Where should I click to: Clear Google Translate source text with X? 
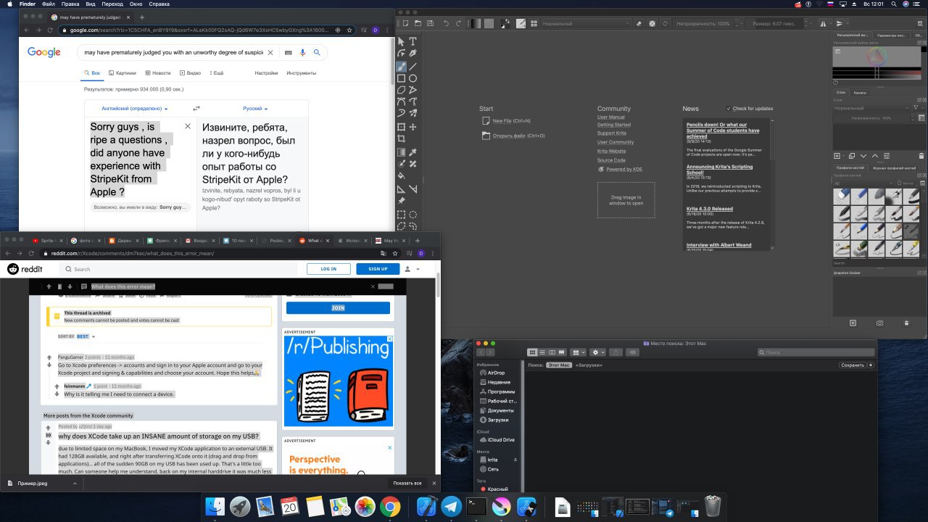point(188,126)
